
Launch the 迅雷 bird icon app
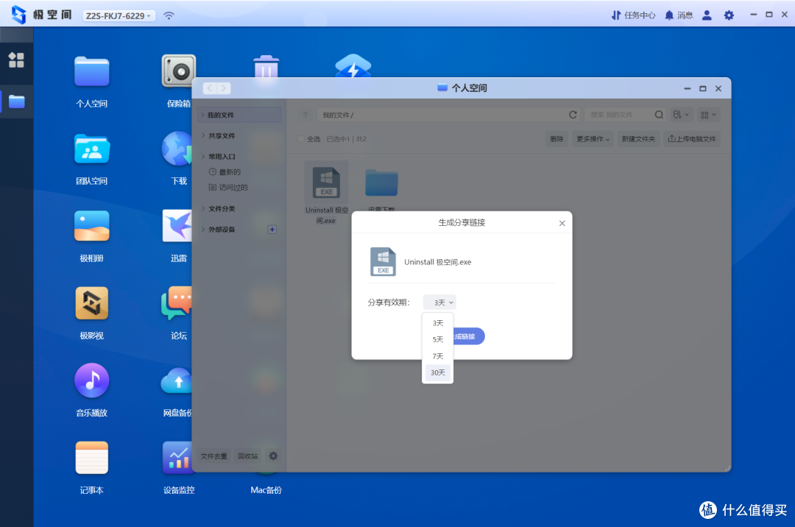[177, 226]
